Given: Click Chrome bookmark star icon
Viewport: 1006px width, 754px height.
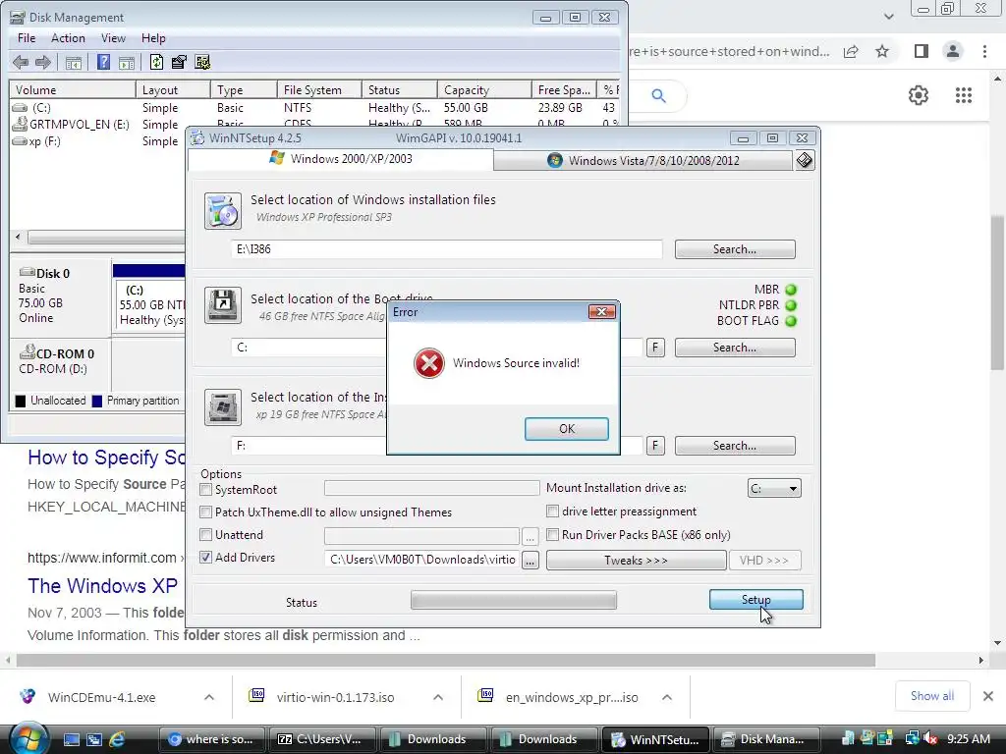Looking at the screenshot, I should (883, 51).
